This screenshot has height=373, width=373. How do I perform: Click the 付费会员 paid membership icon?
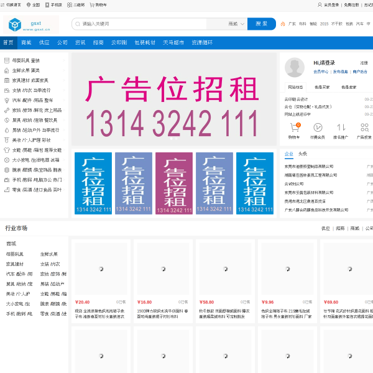click(317, 127)
